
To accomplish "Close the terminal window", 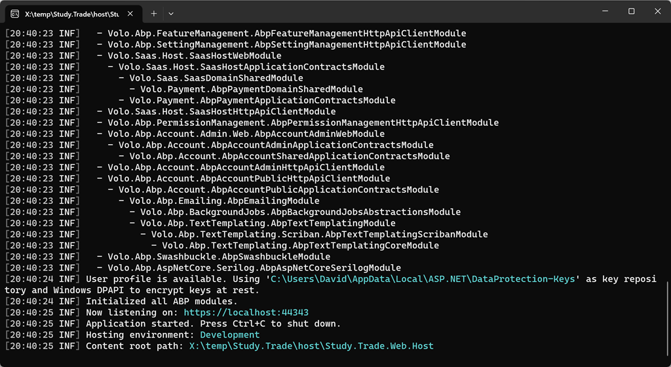I will click(657, 11).
